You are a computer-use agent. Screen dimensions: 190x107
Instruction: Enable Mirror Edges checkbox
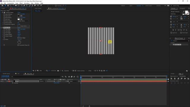tap(18, 38)
